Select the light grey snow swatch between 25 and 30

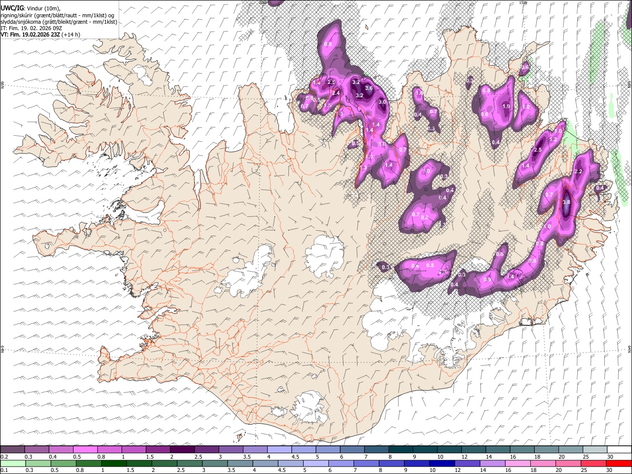[x=595, y=449]
